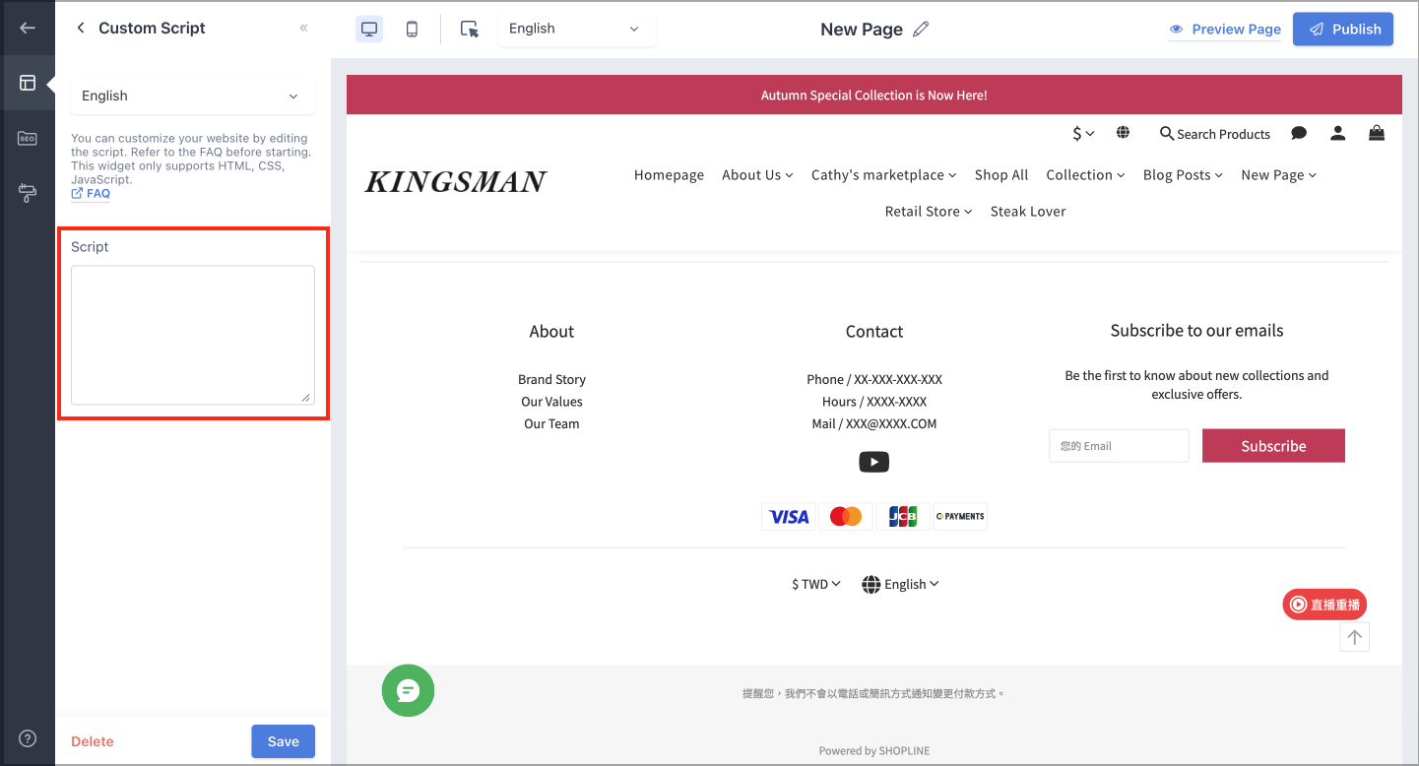Edit the New Page title pencil icon
Viewport: 1419px width, 766px height.
[x=921, y=29]
